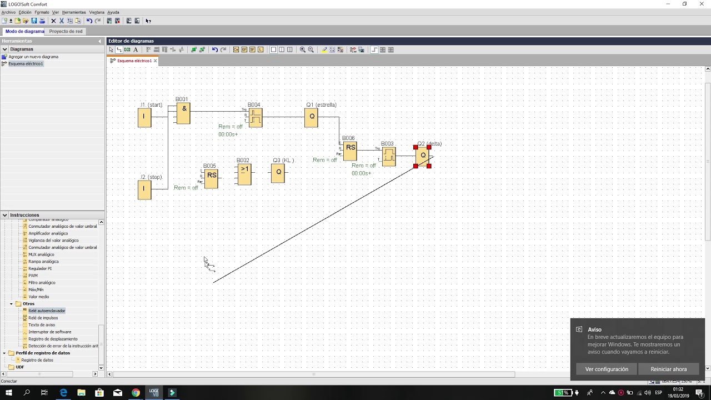
Task: Select Relé de impulsos instruction
Action: [43, 318]
